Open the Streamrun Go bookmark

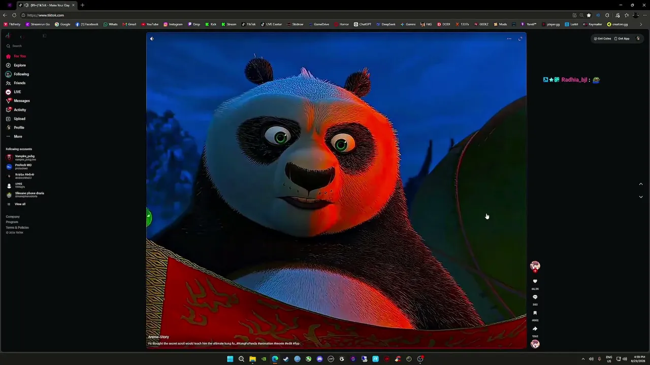(37, 24)
